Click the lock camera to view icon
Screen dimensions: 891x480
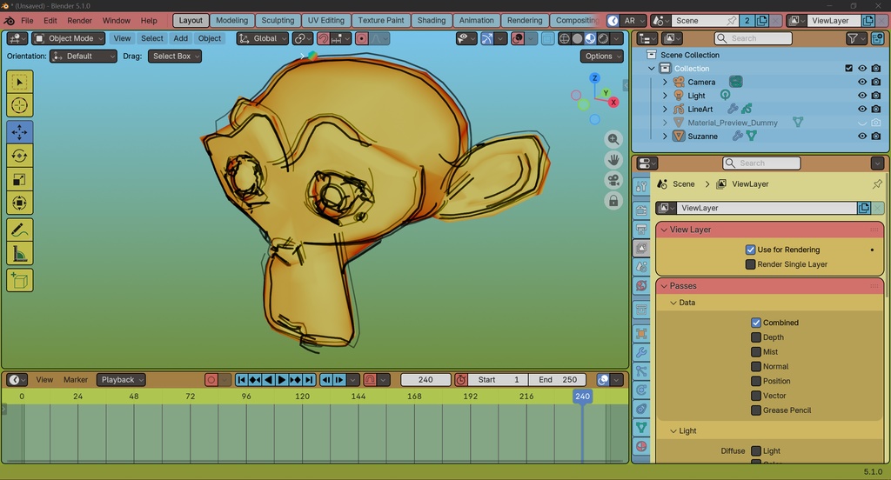pos(613,201)
